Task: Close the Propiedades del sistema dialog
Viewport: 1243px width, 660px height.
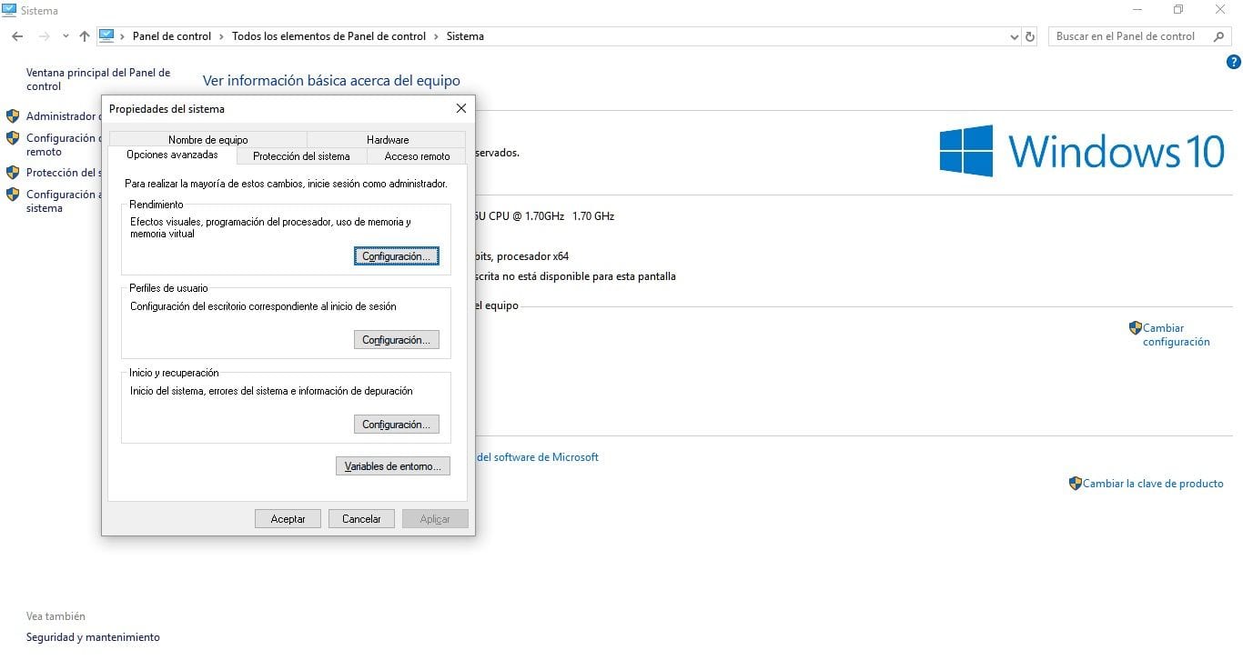Action: click(x=461, y=108)
